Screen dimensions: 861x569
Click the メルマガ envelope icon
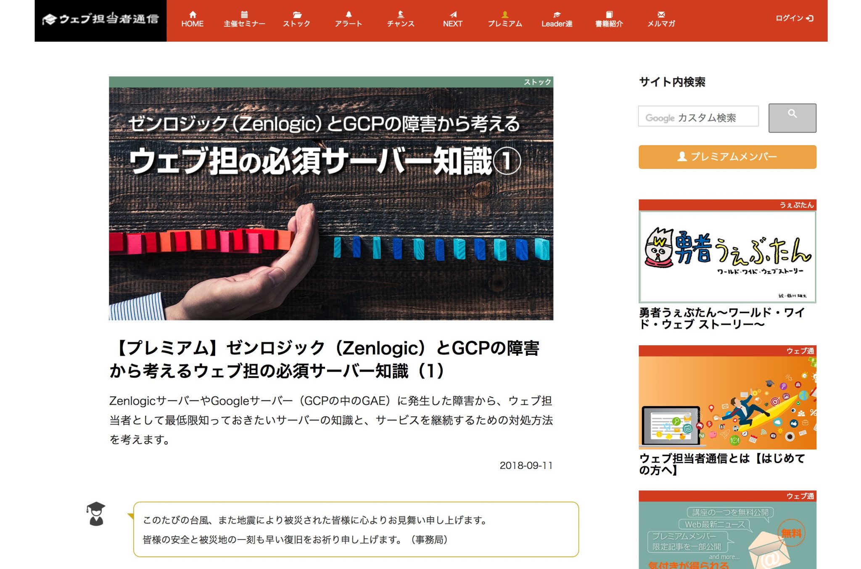[661, 14]
